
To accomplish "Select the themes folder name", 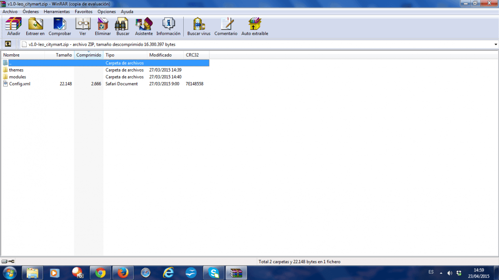I will coord(16,70).
